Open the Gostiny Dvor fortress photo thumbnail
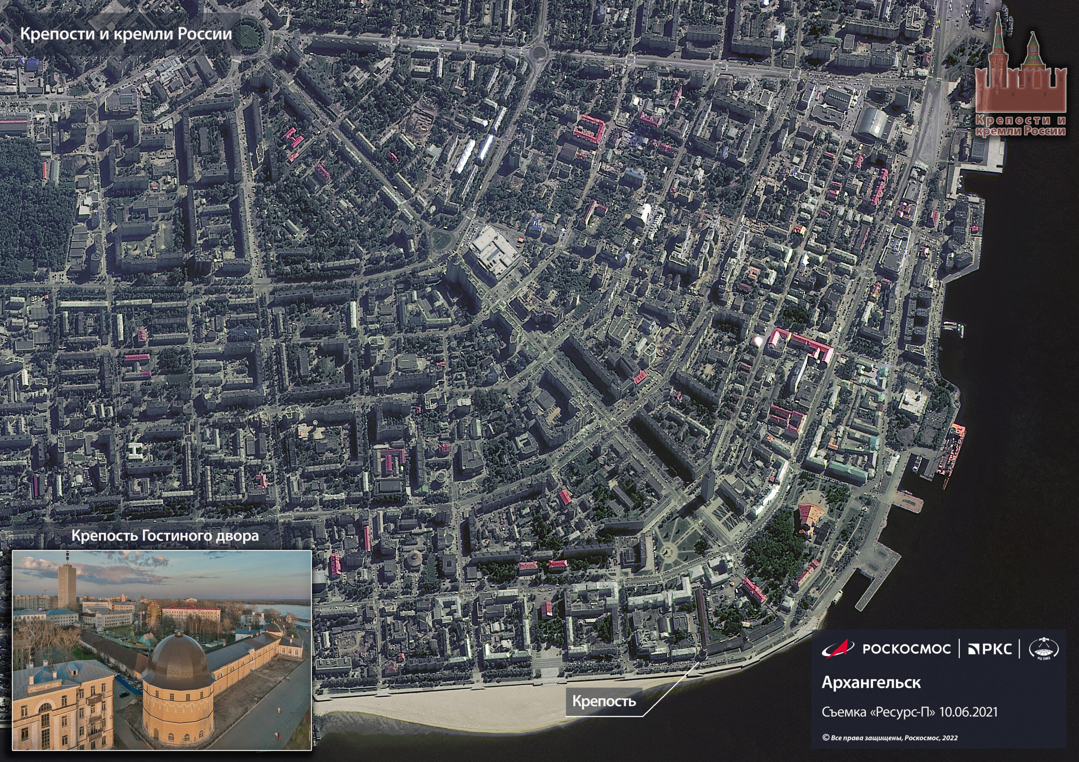The image size is (1079, 762). click(161, 650)
